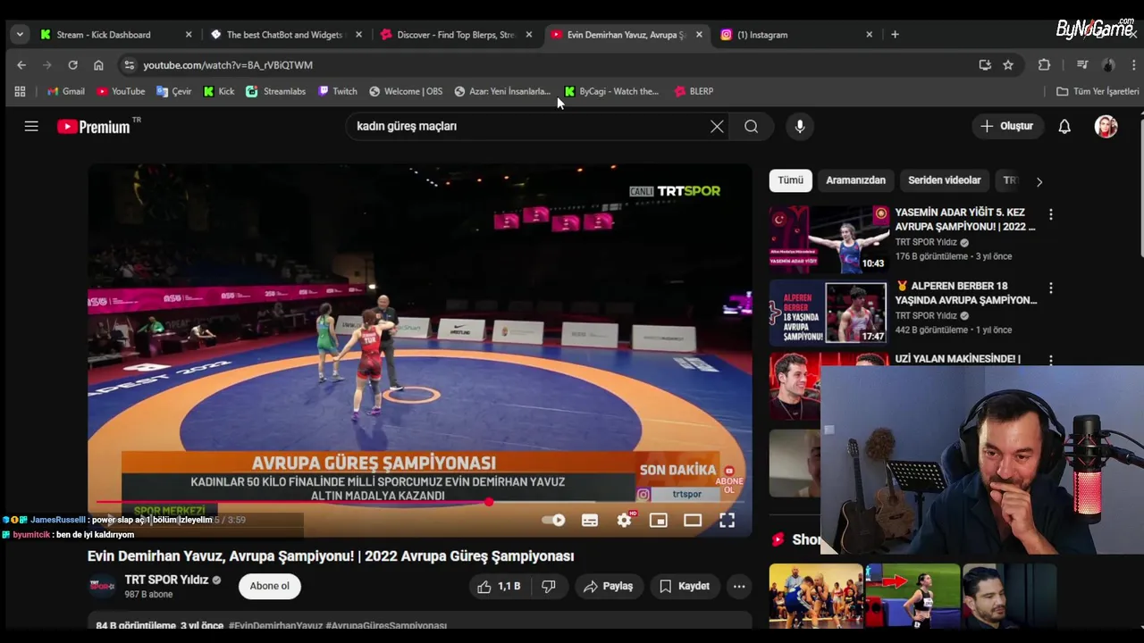1144x643 pixels.
Task: View site information icon in address bar
Action: pos(129,65)
